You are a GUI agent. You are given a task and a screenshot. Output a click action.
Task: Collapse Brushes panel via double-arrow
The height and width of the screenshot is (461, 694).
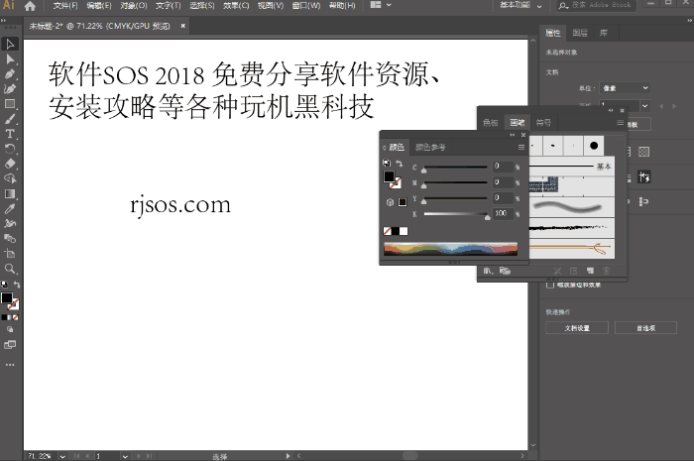[x=611, y=110]
